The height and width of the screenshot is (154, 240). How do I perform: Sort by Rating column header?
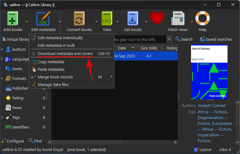[x=170, y=48]
